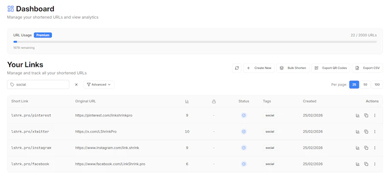Click the Original URL column header

pos(86,101)
